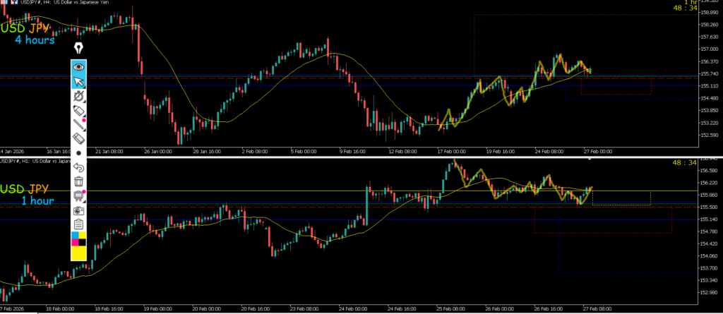The width and height of the screenshot is (723, 314).
Task: Select the line drawing tool
Action: pos(79,124)
